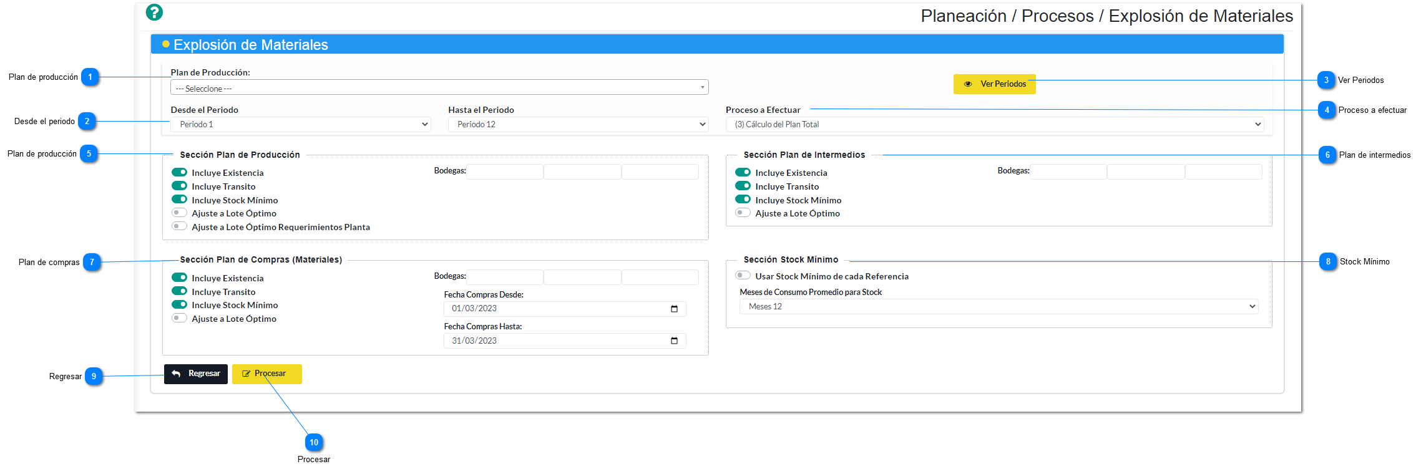Toggle Incluye Existencia in Plan de Compras

pyautogui.click(x=180, y=278)
